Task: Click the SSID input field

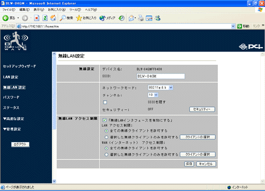Action: [x=161, y=76]
